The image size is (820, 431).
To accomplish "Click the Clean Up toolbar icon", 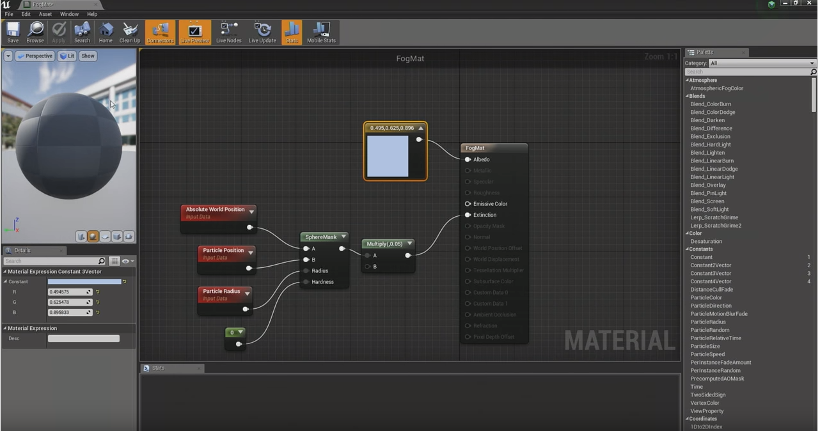I will click(x=129, y=31).
